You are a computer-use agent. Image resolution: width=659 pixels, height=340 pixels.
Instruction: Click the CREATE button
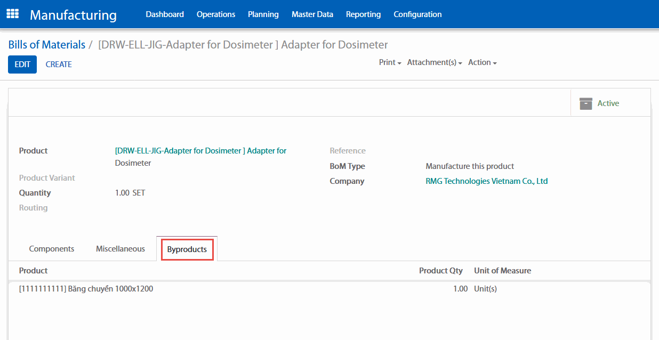59,64
